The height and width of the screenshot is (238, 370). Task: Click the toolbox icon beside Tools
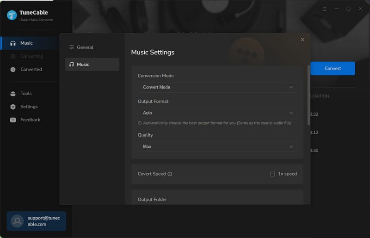tap(13, 94)
